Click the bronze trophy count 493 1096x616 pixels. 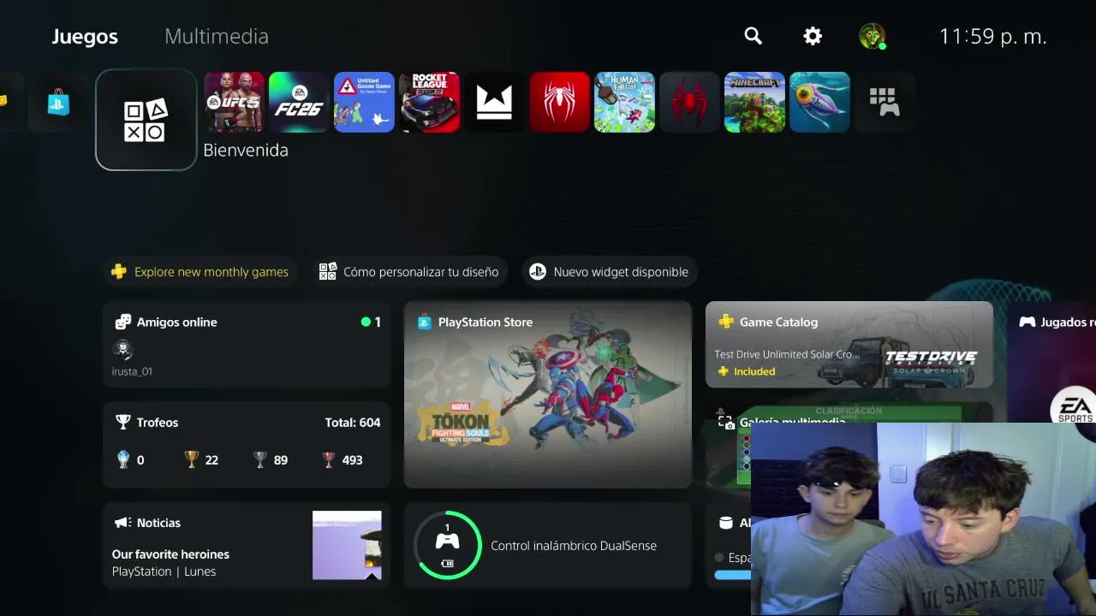[342, 459]
